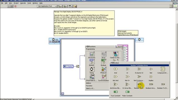Click Select a VI... in the palette
The height and width of the screenshot is (100, 178).
click(x=90, y=88)
